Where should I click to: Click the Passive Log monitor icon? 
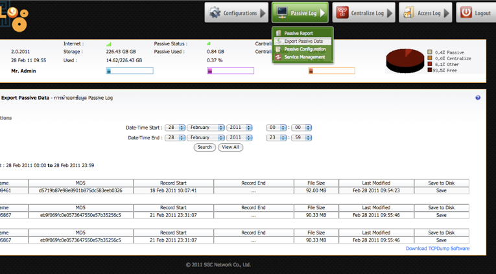coord(281,13)
